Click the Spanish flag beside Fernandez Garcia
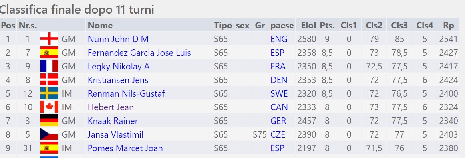The image size is (465, 158). 50,53
